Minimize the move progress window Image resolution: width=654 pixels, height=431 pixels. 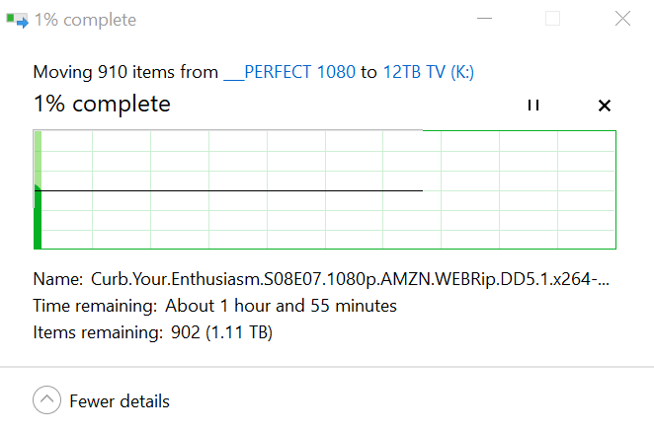484,19
